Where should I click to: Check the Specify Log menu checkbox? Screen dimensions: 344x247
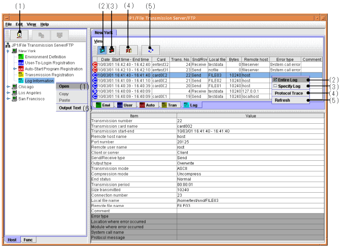276,86
